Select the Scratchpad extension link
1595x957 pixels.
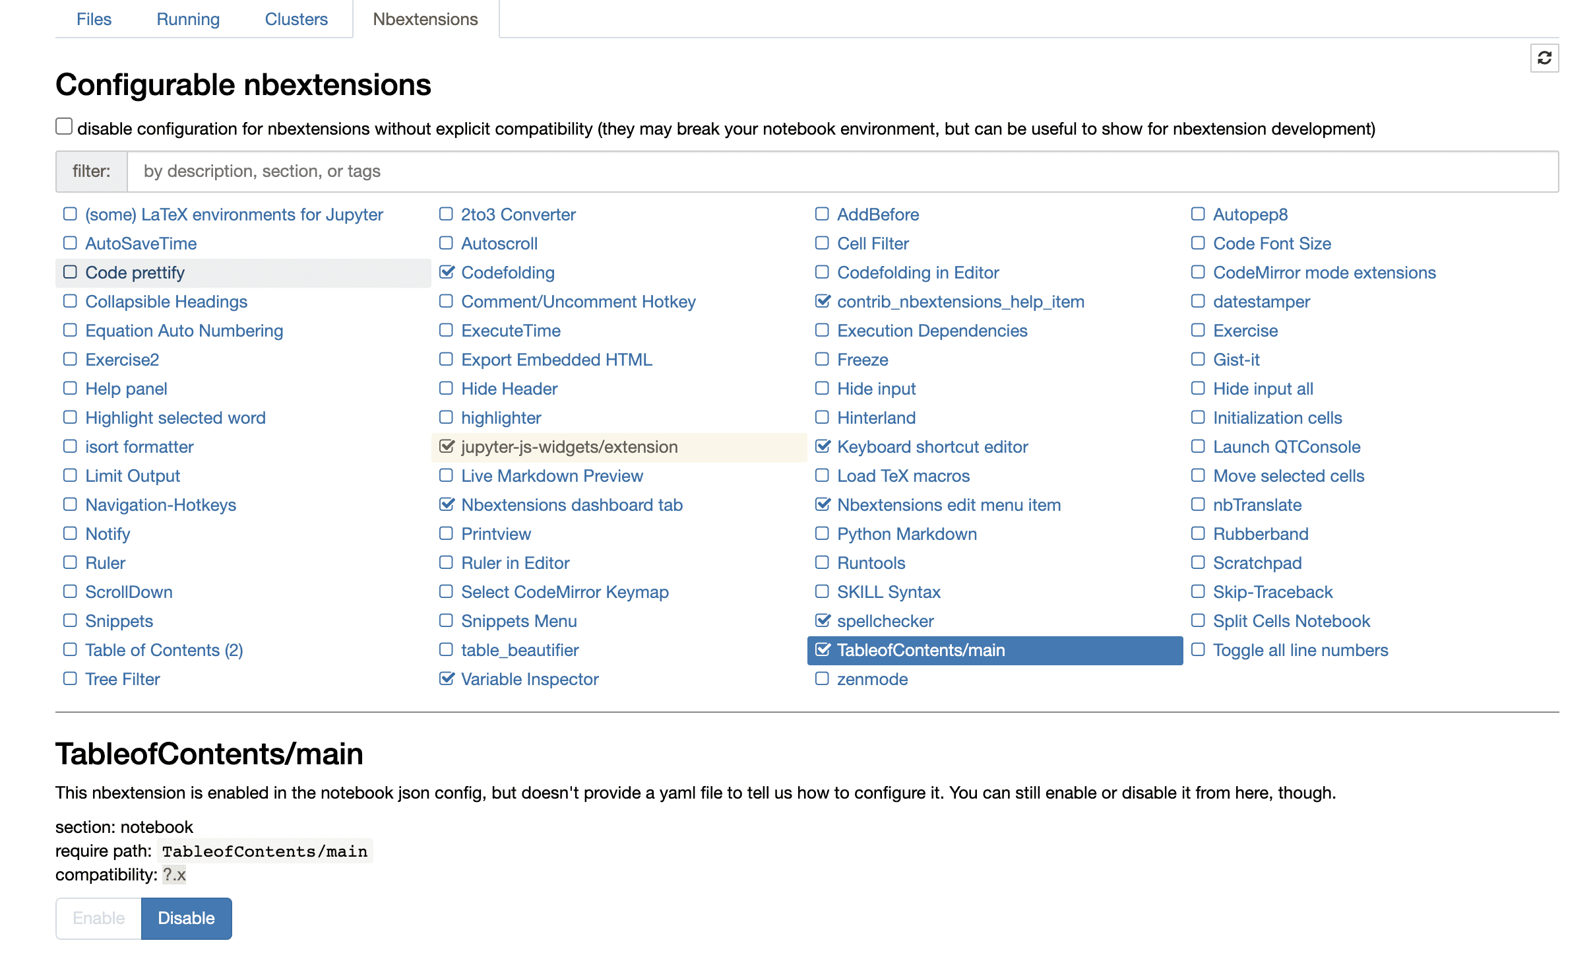coord(1257,563)
